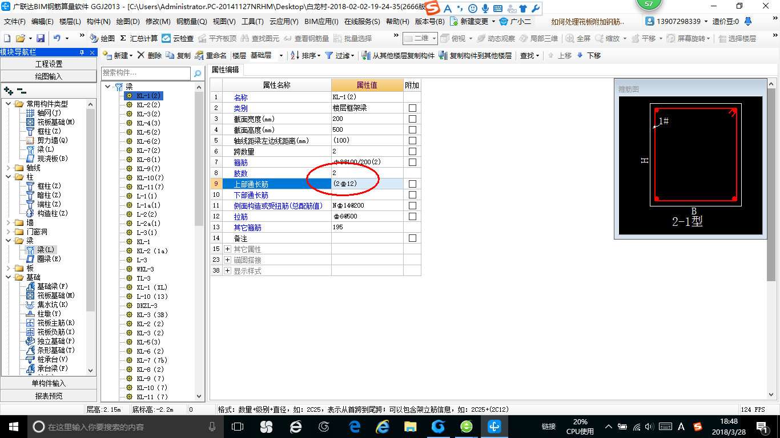
Task: Click 复制 copy component button
Action: [179, 55]
